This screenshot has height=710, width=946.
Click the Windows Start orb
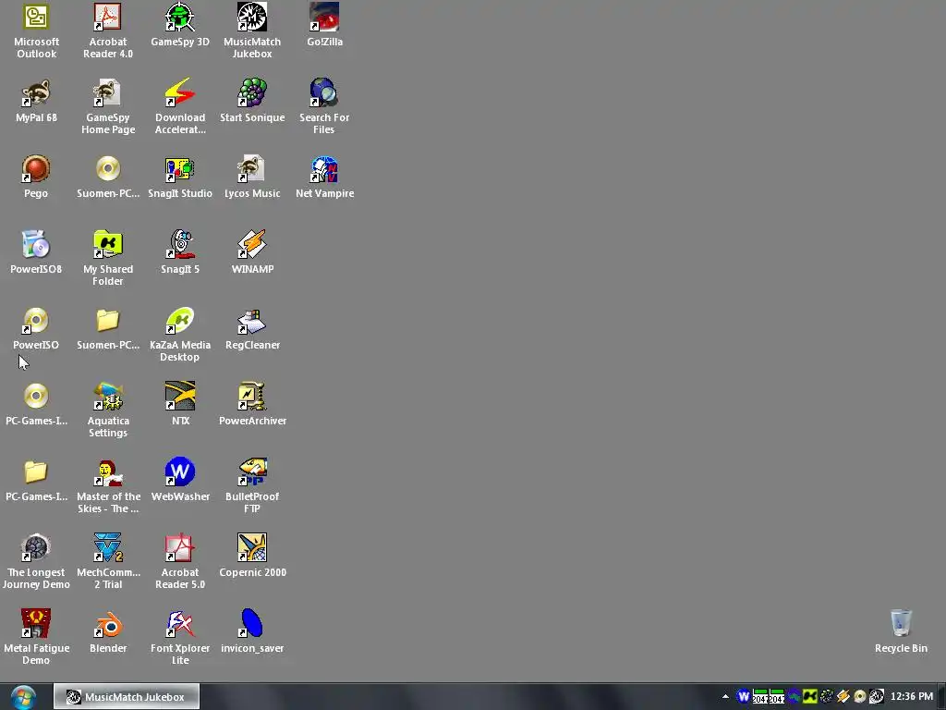[23, 697]
